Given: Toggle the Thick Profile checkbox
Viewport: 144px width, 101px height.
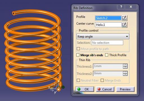Looking at the screenshot, I should pos(107,55).
